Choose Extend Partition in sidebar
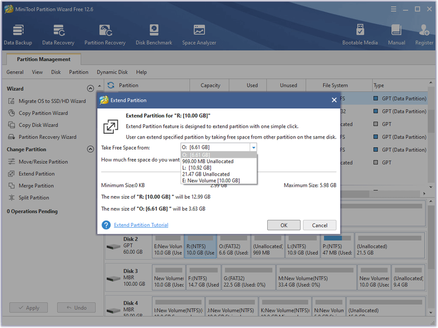Screen dimensions: 438x328 coord(31,174)
